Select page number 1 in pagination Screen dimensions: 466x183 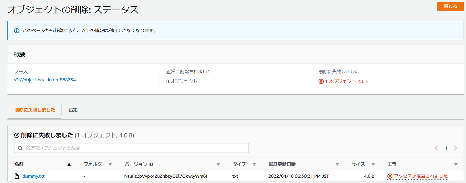[x=446, y=148]
